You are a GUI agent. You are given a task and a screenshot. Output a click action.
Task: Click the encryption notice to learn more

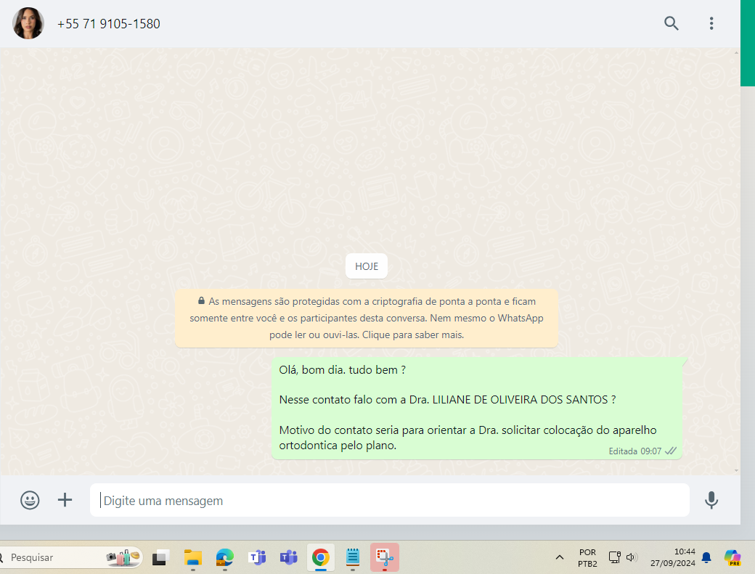367,318
